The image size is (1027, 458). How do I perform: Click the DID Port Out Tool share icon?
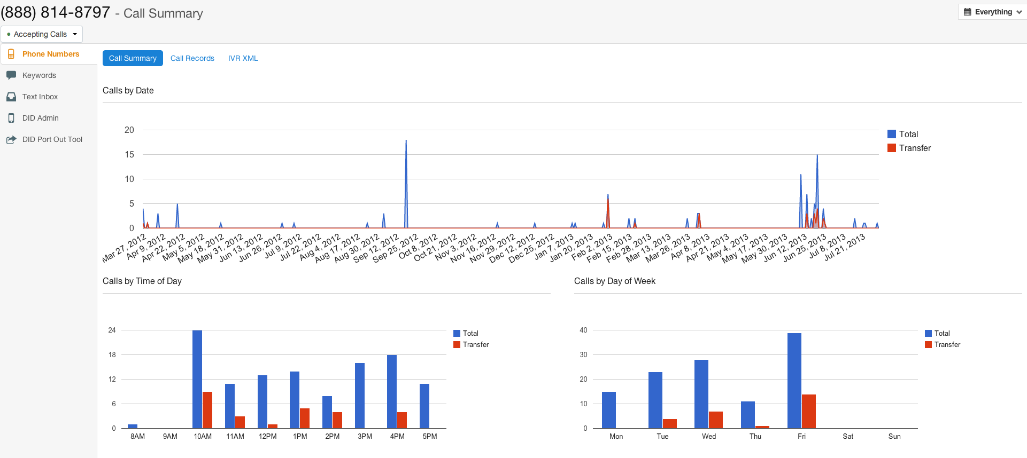11,139
